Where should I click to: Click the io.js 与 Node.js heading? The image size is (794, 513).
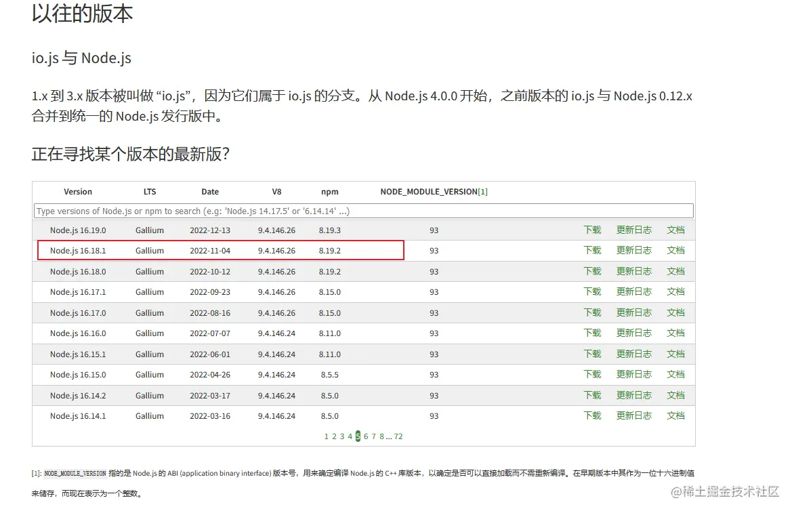point(81,58)
